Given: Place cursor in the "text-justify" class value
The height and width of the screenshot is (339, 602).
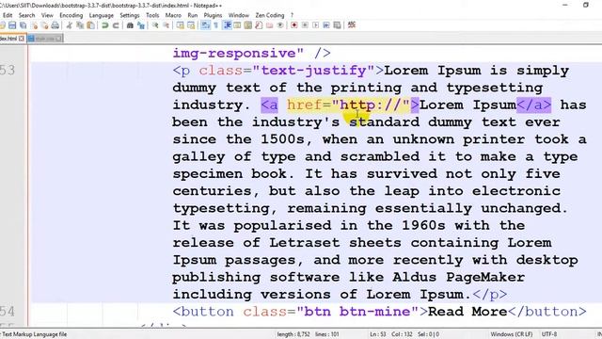Looking at the screenshot, I should [x=313, y=71].
